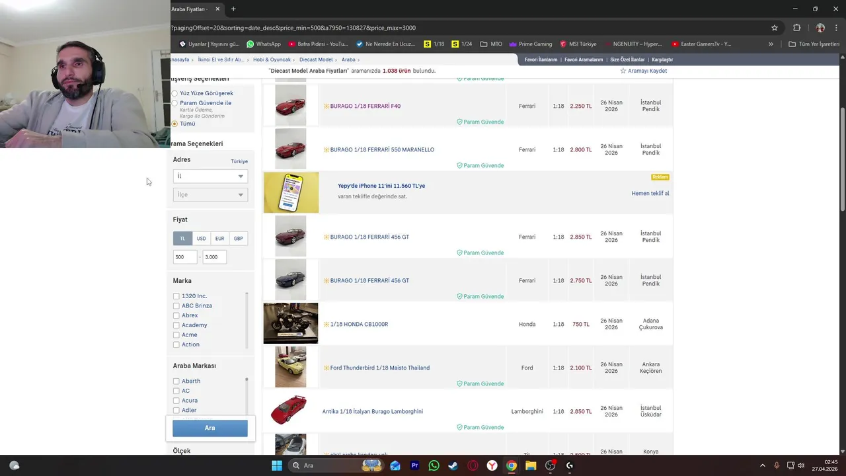The width and height of the screenshot is (846, 476).
Task: Open the 1/24 bookmark
Action: [462, 44]
